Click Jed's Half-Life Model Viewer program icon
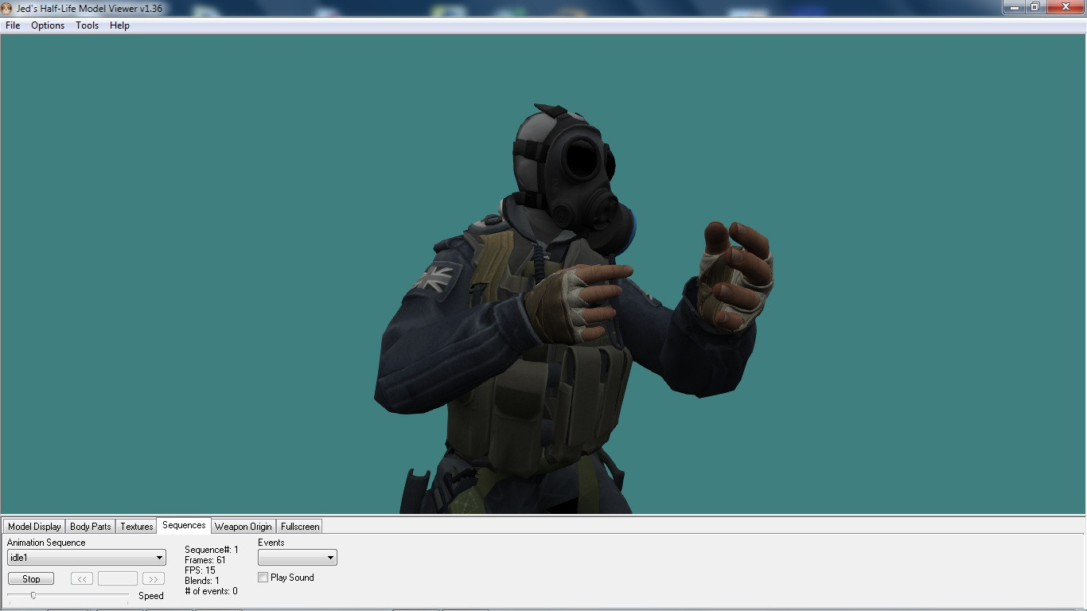 click(x=6, y=7)
